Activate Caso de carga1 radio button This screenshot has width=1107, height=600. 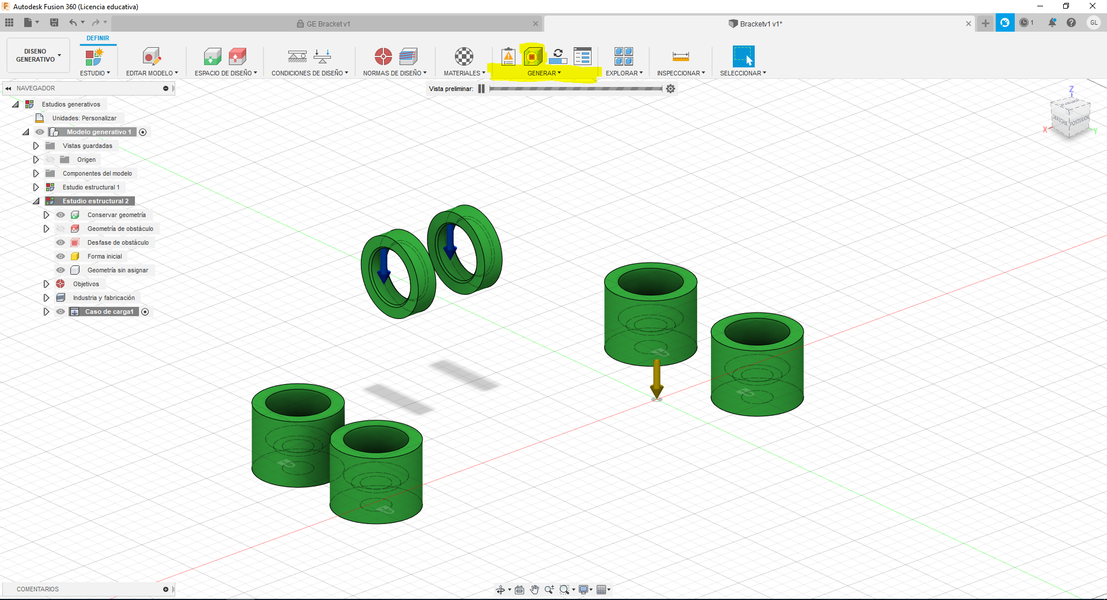[145, 312]
